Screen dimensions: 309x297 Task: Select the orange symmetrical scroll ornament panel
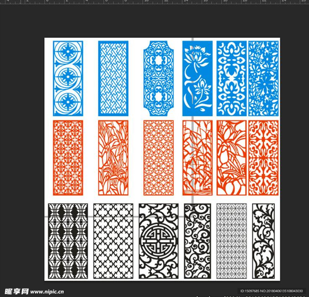(263, 158)
